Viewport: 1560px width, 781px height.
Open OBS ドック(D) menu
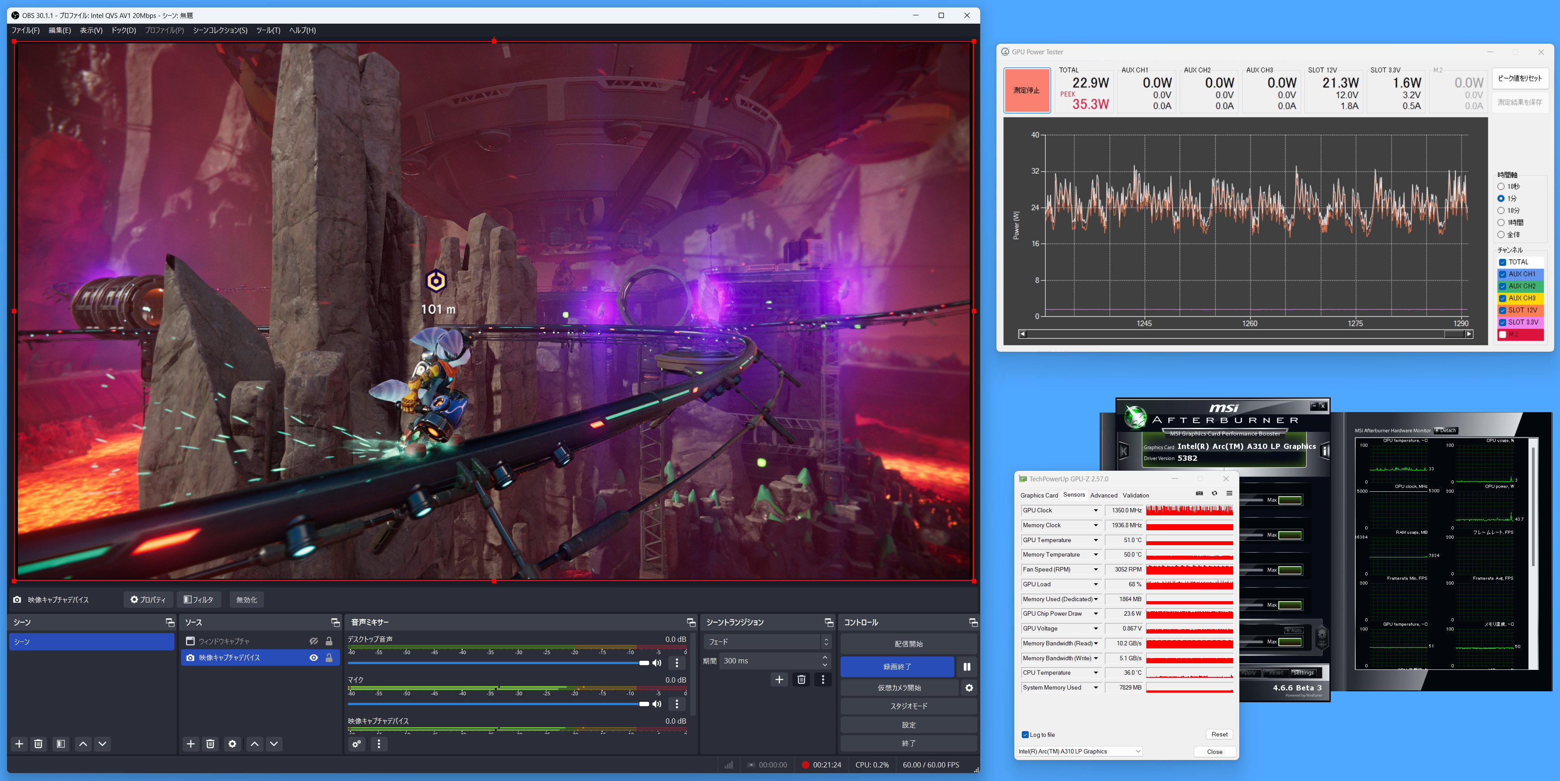tap(123, 30)
